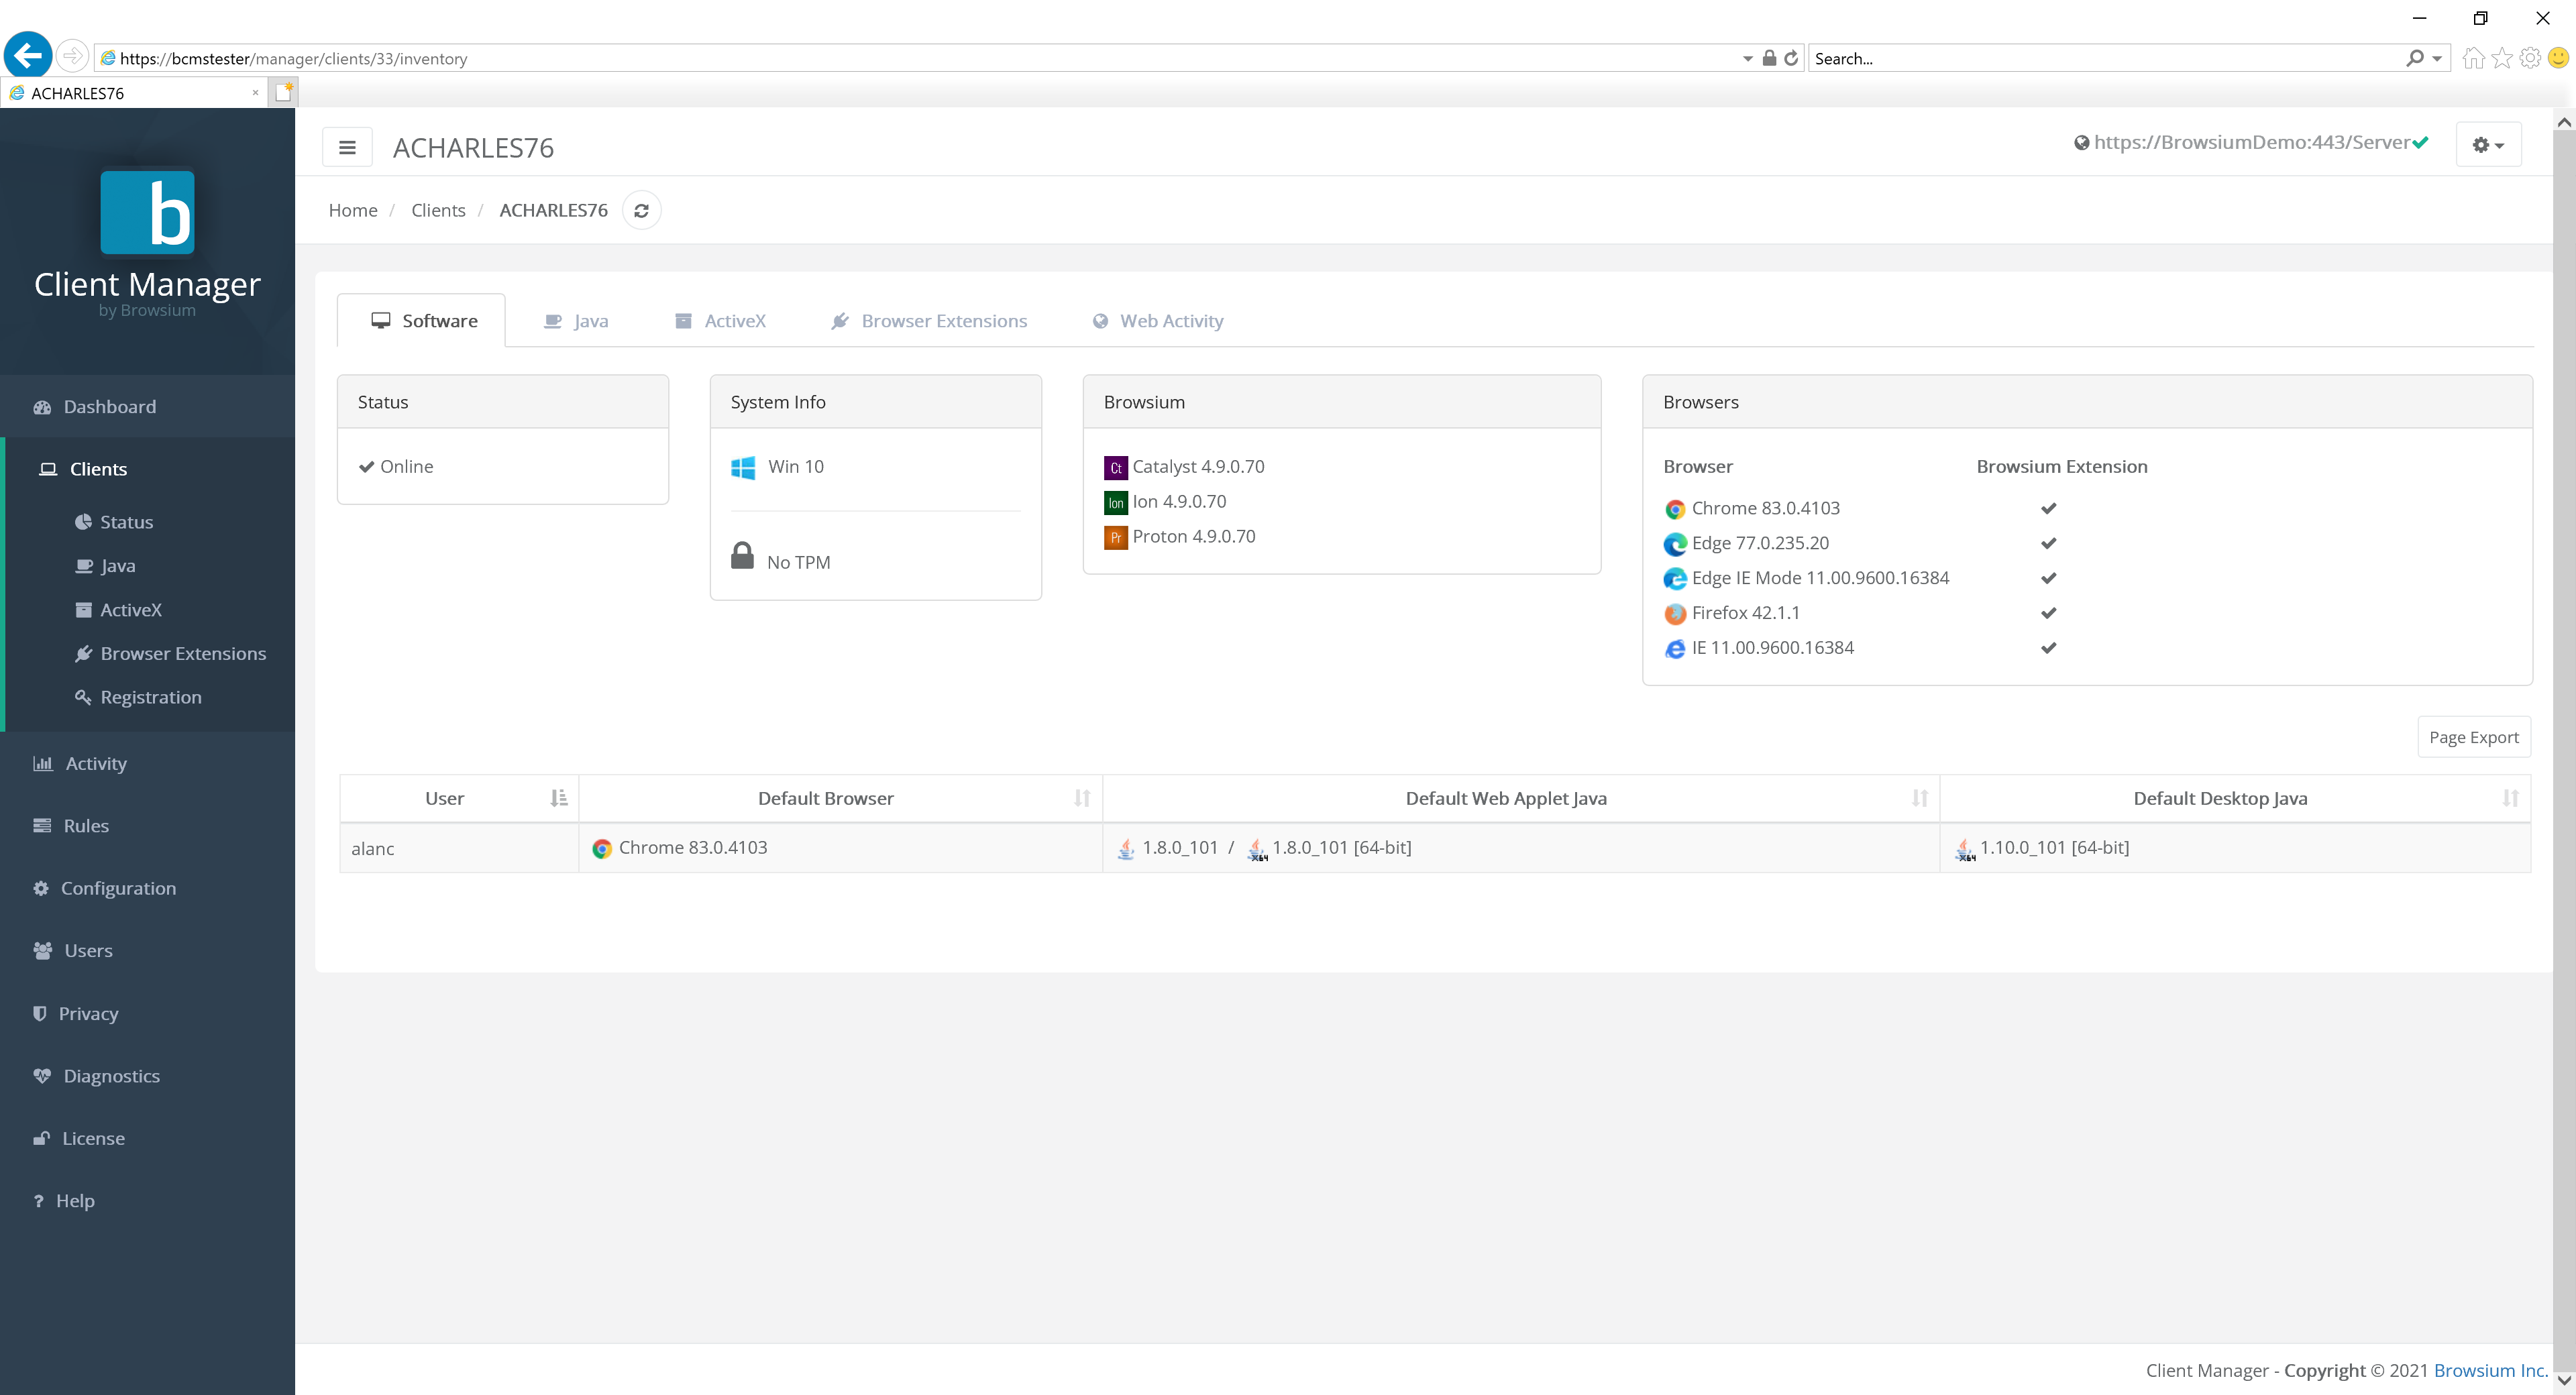Image resolution: width=2576 pixels, height=1395 pixels.
Task: Go back using the browser back arrow
Action: (x=28, y=55)
